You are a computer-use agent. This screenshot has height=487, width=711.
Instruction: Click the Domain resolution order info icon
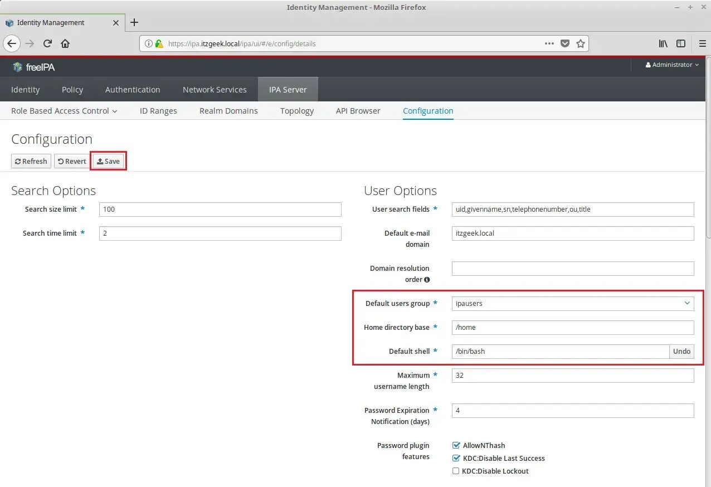427,280
